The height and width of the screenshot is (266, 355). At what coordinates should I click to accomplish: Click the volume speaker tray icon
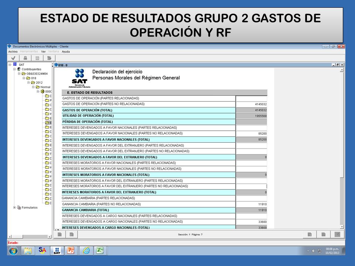(x=314, y=251)
